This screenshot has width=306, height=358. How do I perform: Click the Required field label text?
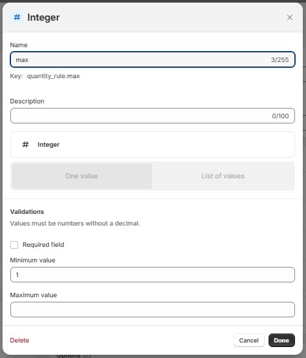click(43, 245)
